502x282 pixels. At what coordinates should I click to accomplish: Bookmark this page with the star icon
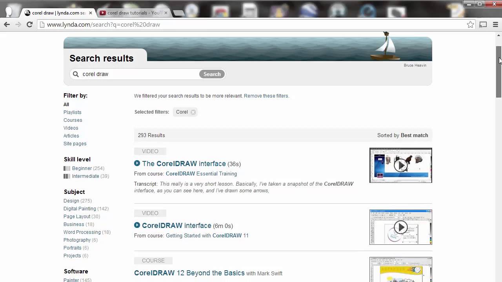click(470, 25)
